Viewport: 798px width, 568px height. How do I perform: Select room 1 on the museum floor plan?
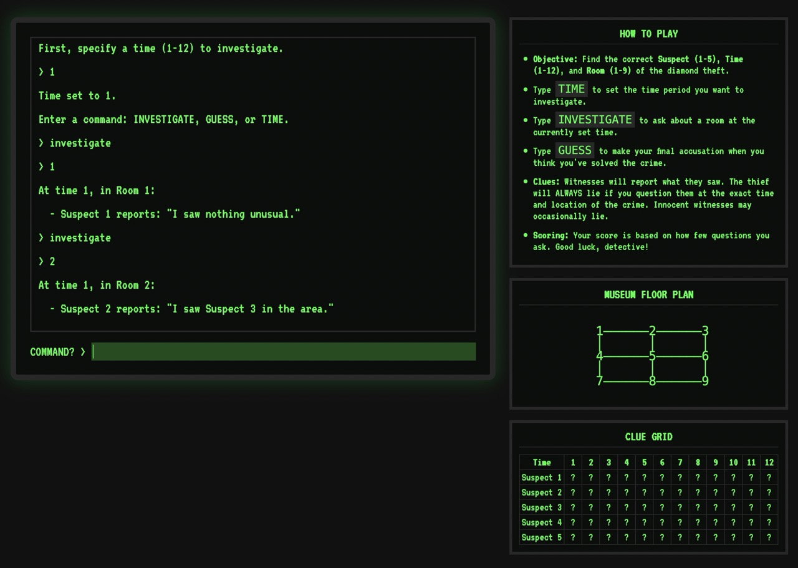point(599,331)
